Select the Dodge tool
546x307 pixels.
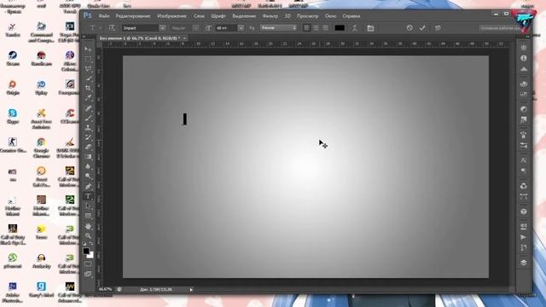coord(88,177)
